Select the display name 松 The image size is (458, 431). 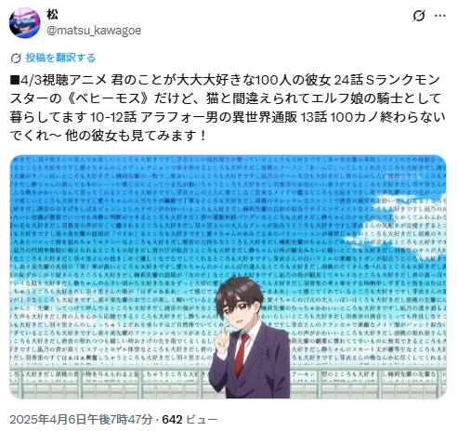pyautogui.click(x=52, y=14)
